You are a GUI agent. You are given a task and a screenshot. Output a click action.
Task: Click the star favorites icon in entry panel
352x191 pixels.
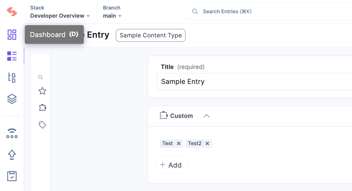coord(43,91)
